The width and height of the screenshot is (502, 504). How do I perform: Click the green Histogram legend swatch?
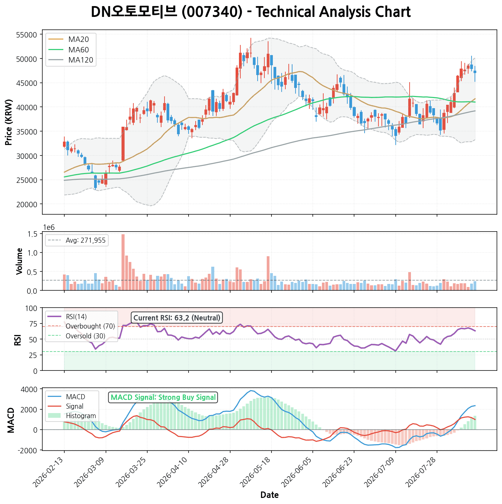pyautogui.click(x=54, y=416)
